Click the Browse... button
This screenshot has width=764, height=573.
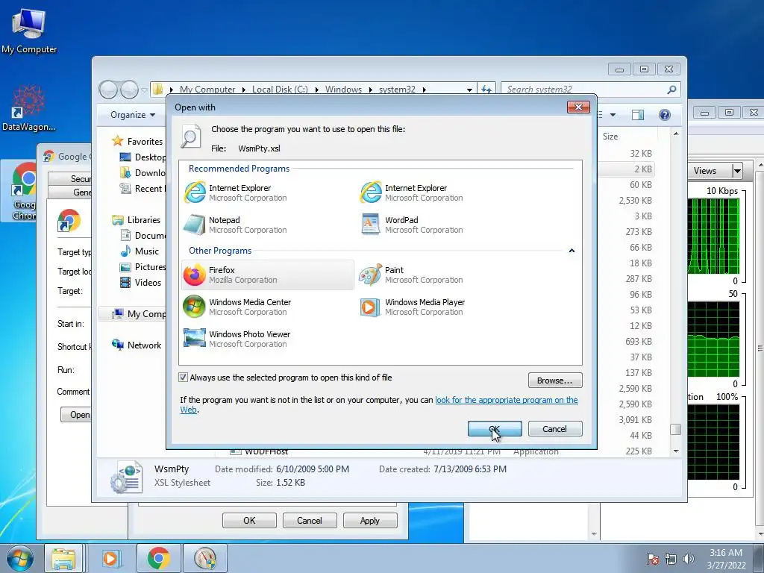point(555,380)
